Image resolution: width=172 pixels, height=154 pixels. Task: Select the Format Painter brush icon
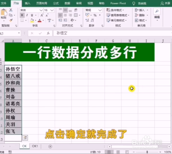coord(11,20)
